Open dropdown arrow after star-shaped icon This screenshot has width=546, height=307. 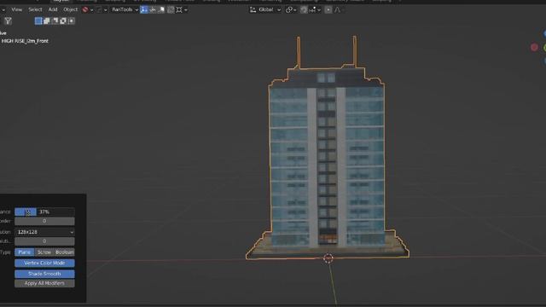click(186, 10)
